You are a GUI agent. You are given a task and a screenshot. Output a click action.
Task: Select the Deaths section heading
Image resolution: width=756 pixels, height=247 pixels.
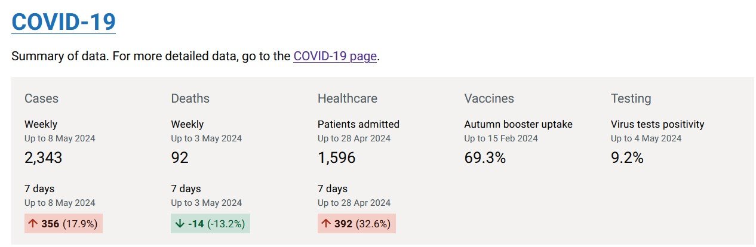click(190, 98)
